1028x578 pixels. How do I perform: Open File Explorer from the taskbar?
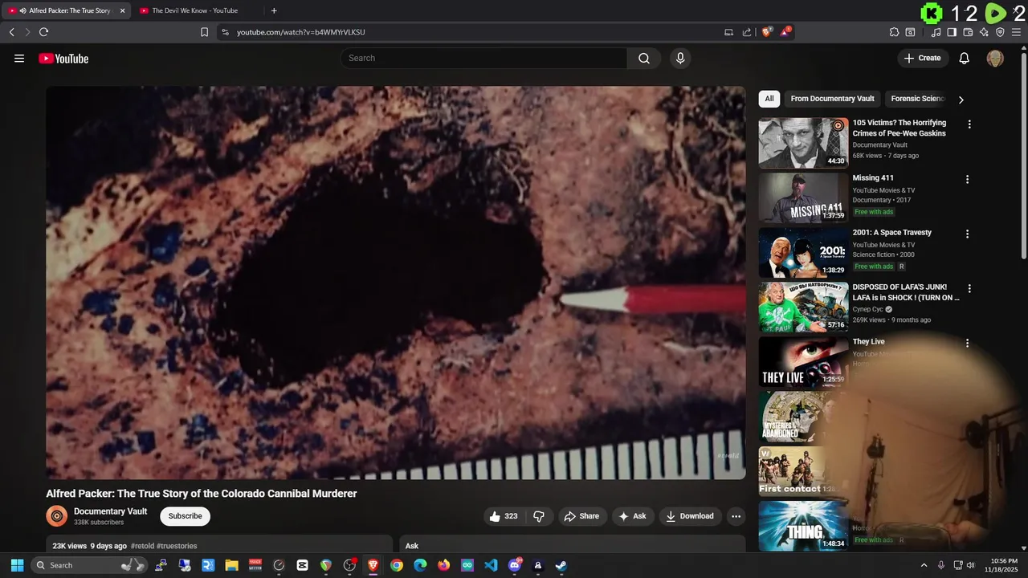231,565
